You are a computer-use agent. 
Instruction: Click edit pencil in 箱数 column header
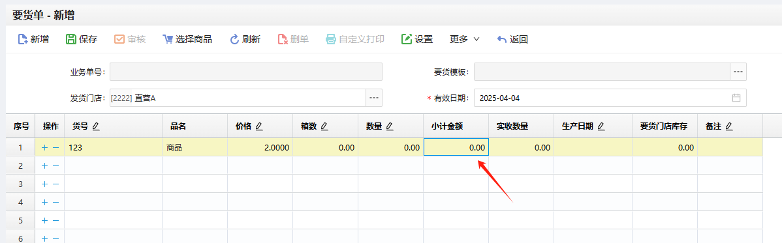point(324,126)
